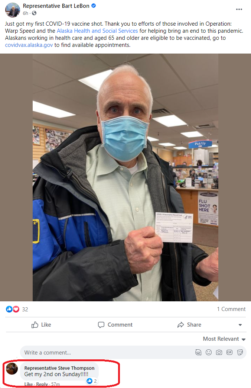The height and width of the screenshot is (388, 251).
Task: Attach a photo using the camera icon
Action: point(219,352)
